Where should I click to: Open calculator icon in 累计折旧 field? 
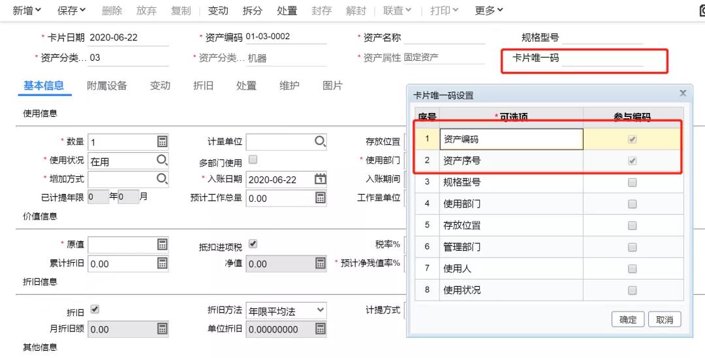point(163,263)
